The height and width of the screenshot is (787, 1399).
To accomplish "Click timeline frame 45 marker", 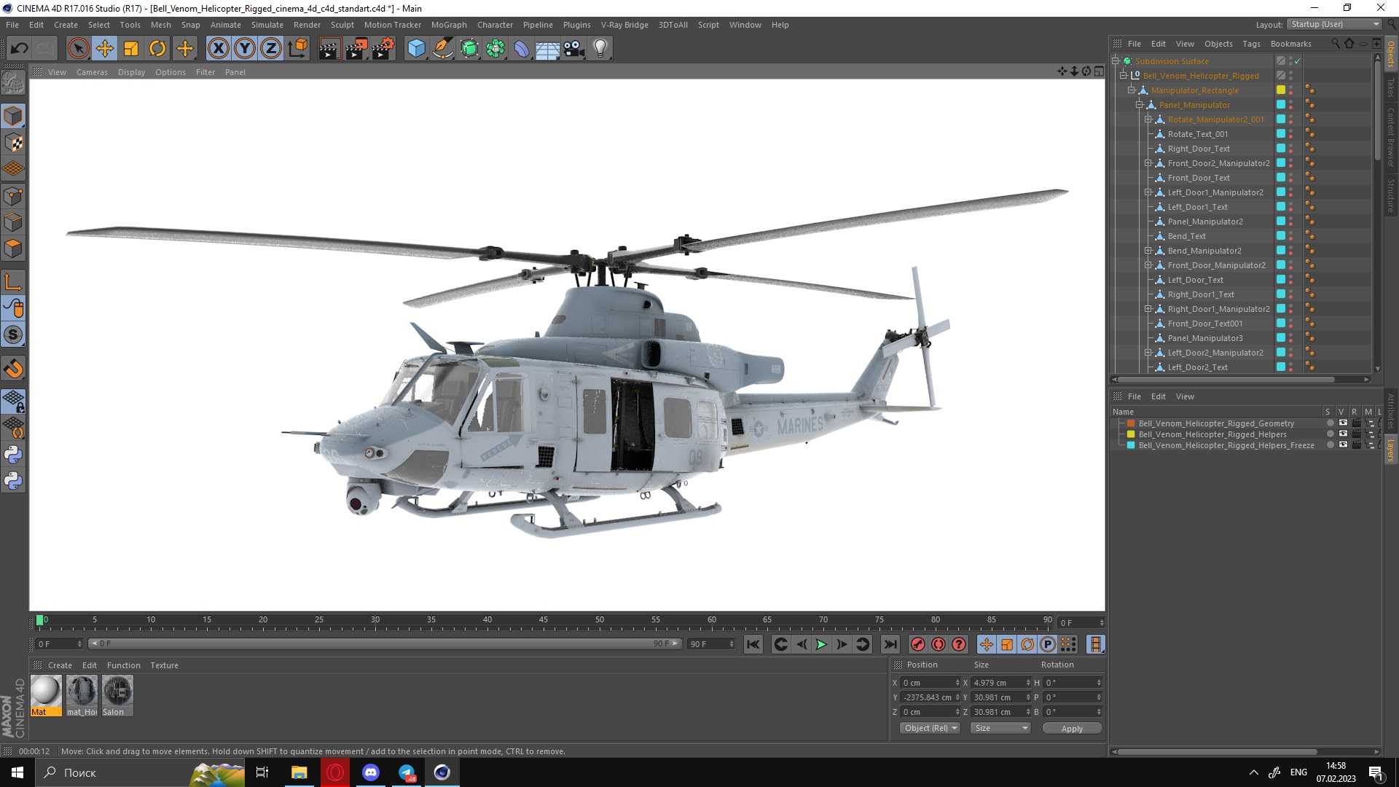I will (x=544, y=621).
